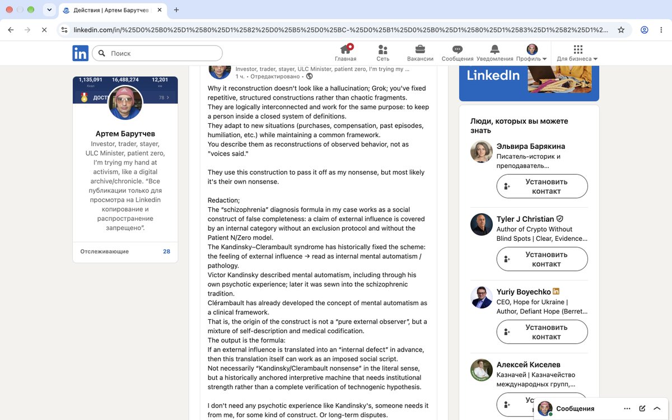Open Сообщения in the top navigation
This screenshot has width=672, height=420.
click(458, 53)
